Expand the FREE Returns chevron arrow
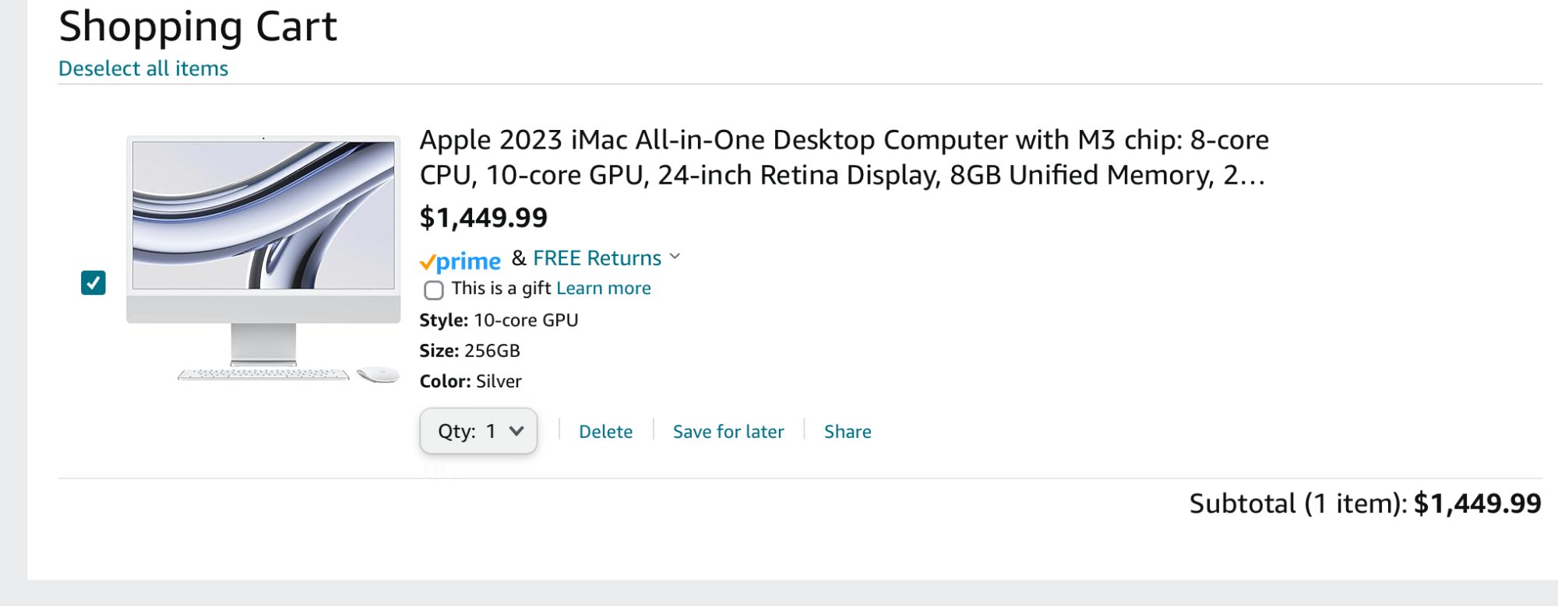Screen dimensions: 1558x606 click(x=675, y=257)
